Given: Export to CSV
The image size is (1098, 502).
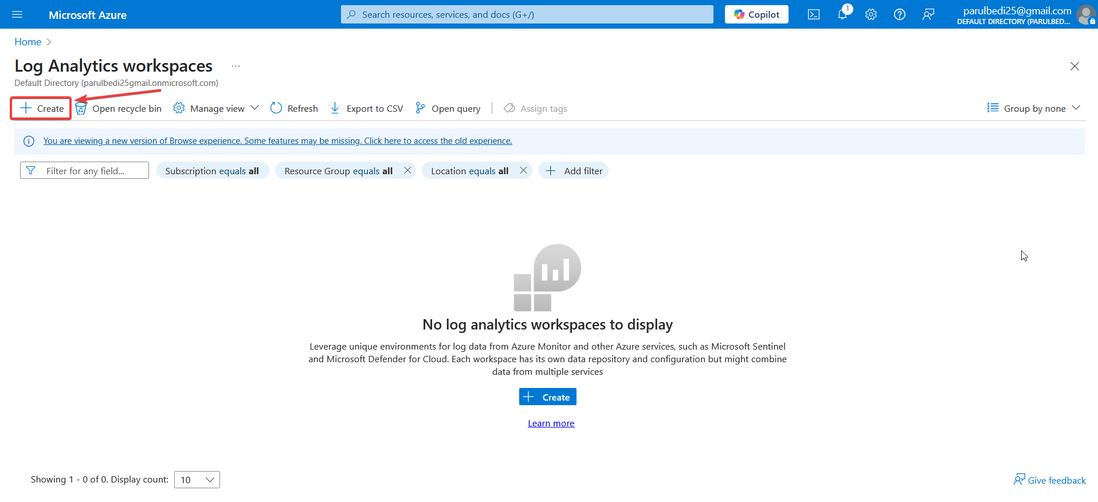Looking at the screenshot, I should (367, 108).
